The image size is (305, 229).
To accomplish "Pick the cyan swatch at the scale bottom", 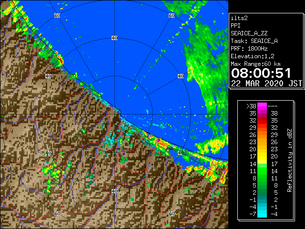I will click(262, 214).
